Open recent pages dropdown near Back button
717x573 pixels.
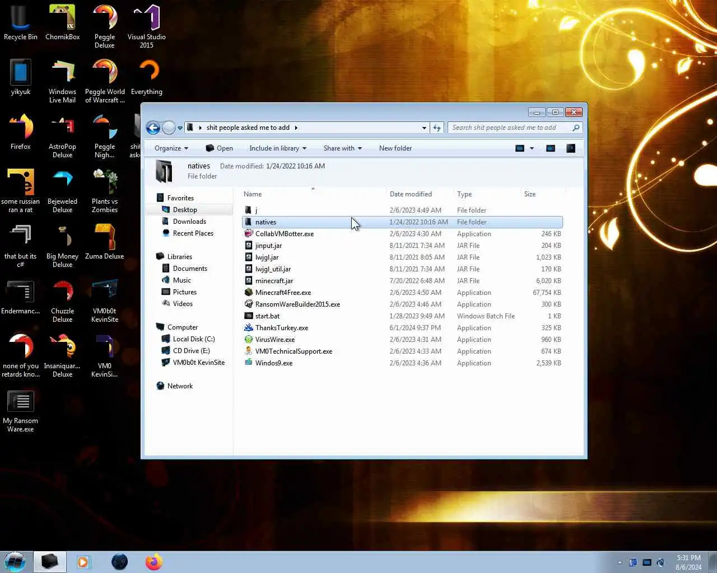pyautogui.click(x=180, y=128)
